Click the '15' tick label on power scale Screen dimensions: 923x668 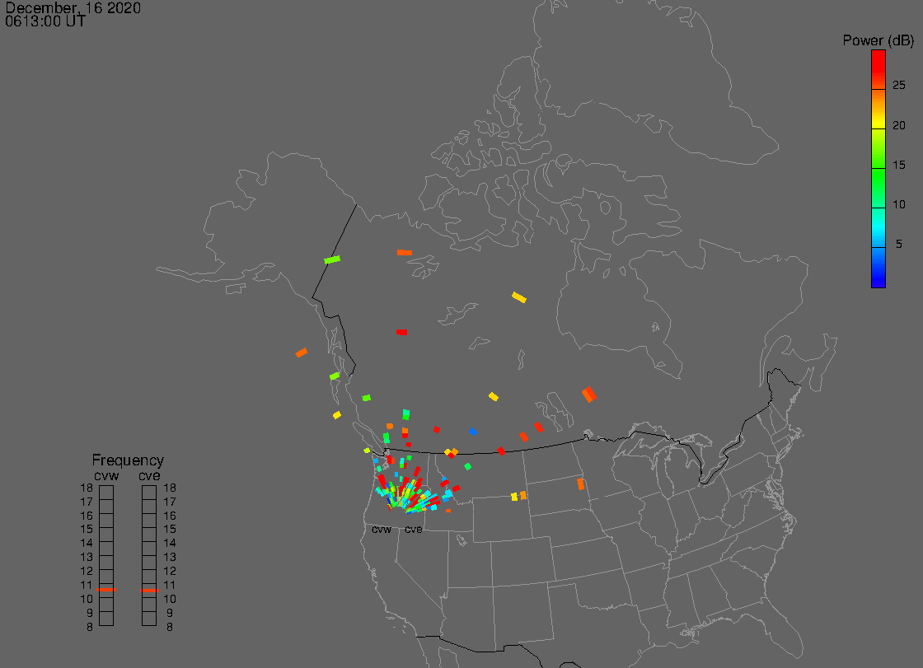[899, 166]
